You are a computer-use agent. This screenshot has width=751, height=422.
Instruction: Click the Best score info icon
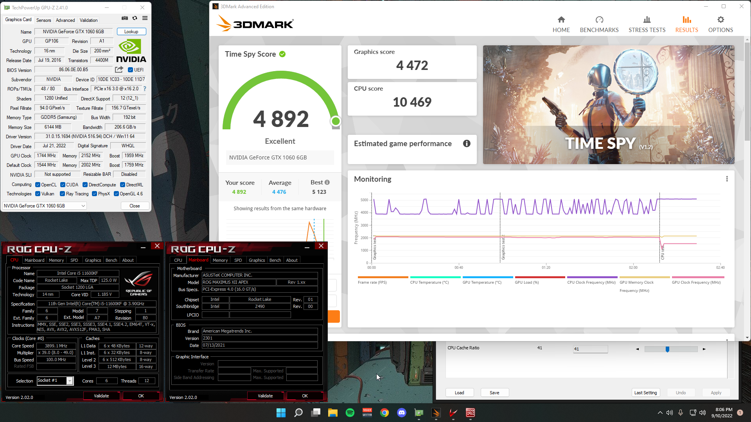click(327, 182)
